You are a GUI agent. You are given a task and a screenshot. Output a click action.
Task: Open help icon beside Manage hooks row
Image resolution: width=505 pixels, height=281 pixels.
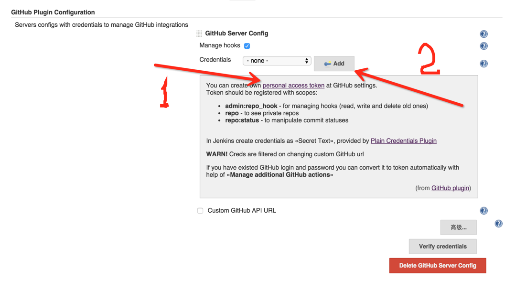484,46
